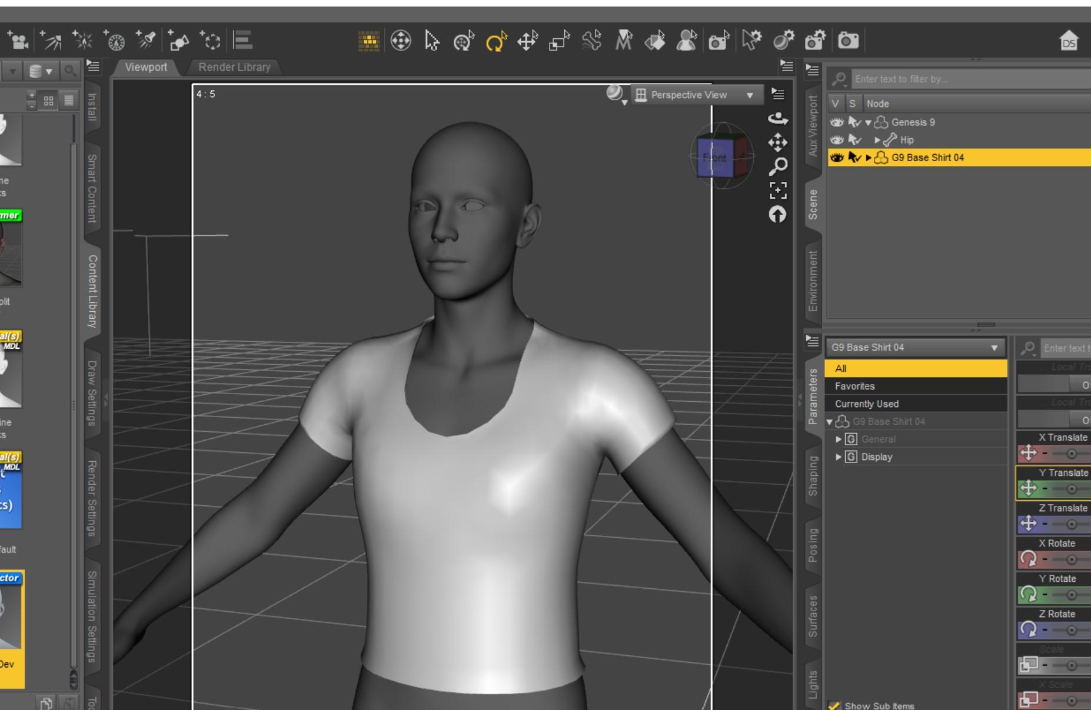Image resolution: width=1091 pixels, height=710 pixels.
Task: Activate the Node Selection arrow tool
Action: point(432,41)
